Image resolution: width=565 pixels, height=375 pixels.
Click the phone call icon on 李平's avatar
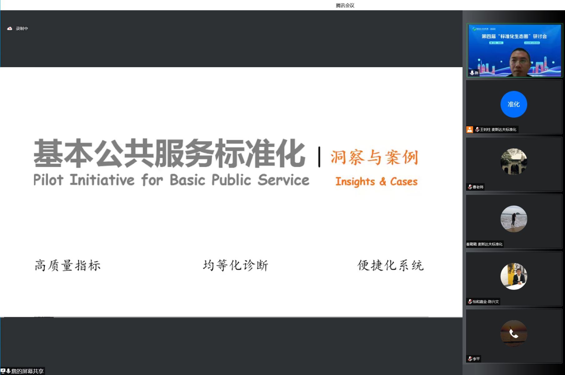pyautogui.click(x=513, y=334)
